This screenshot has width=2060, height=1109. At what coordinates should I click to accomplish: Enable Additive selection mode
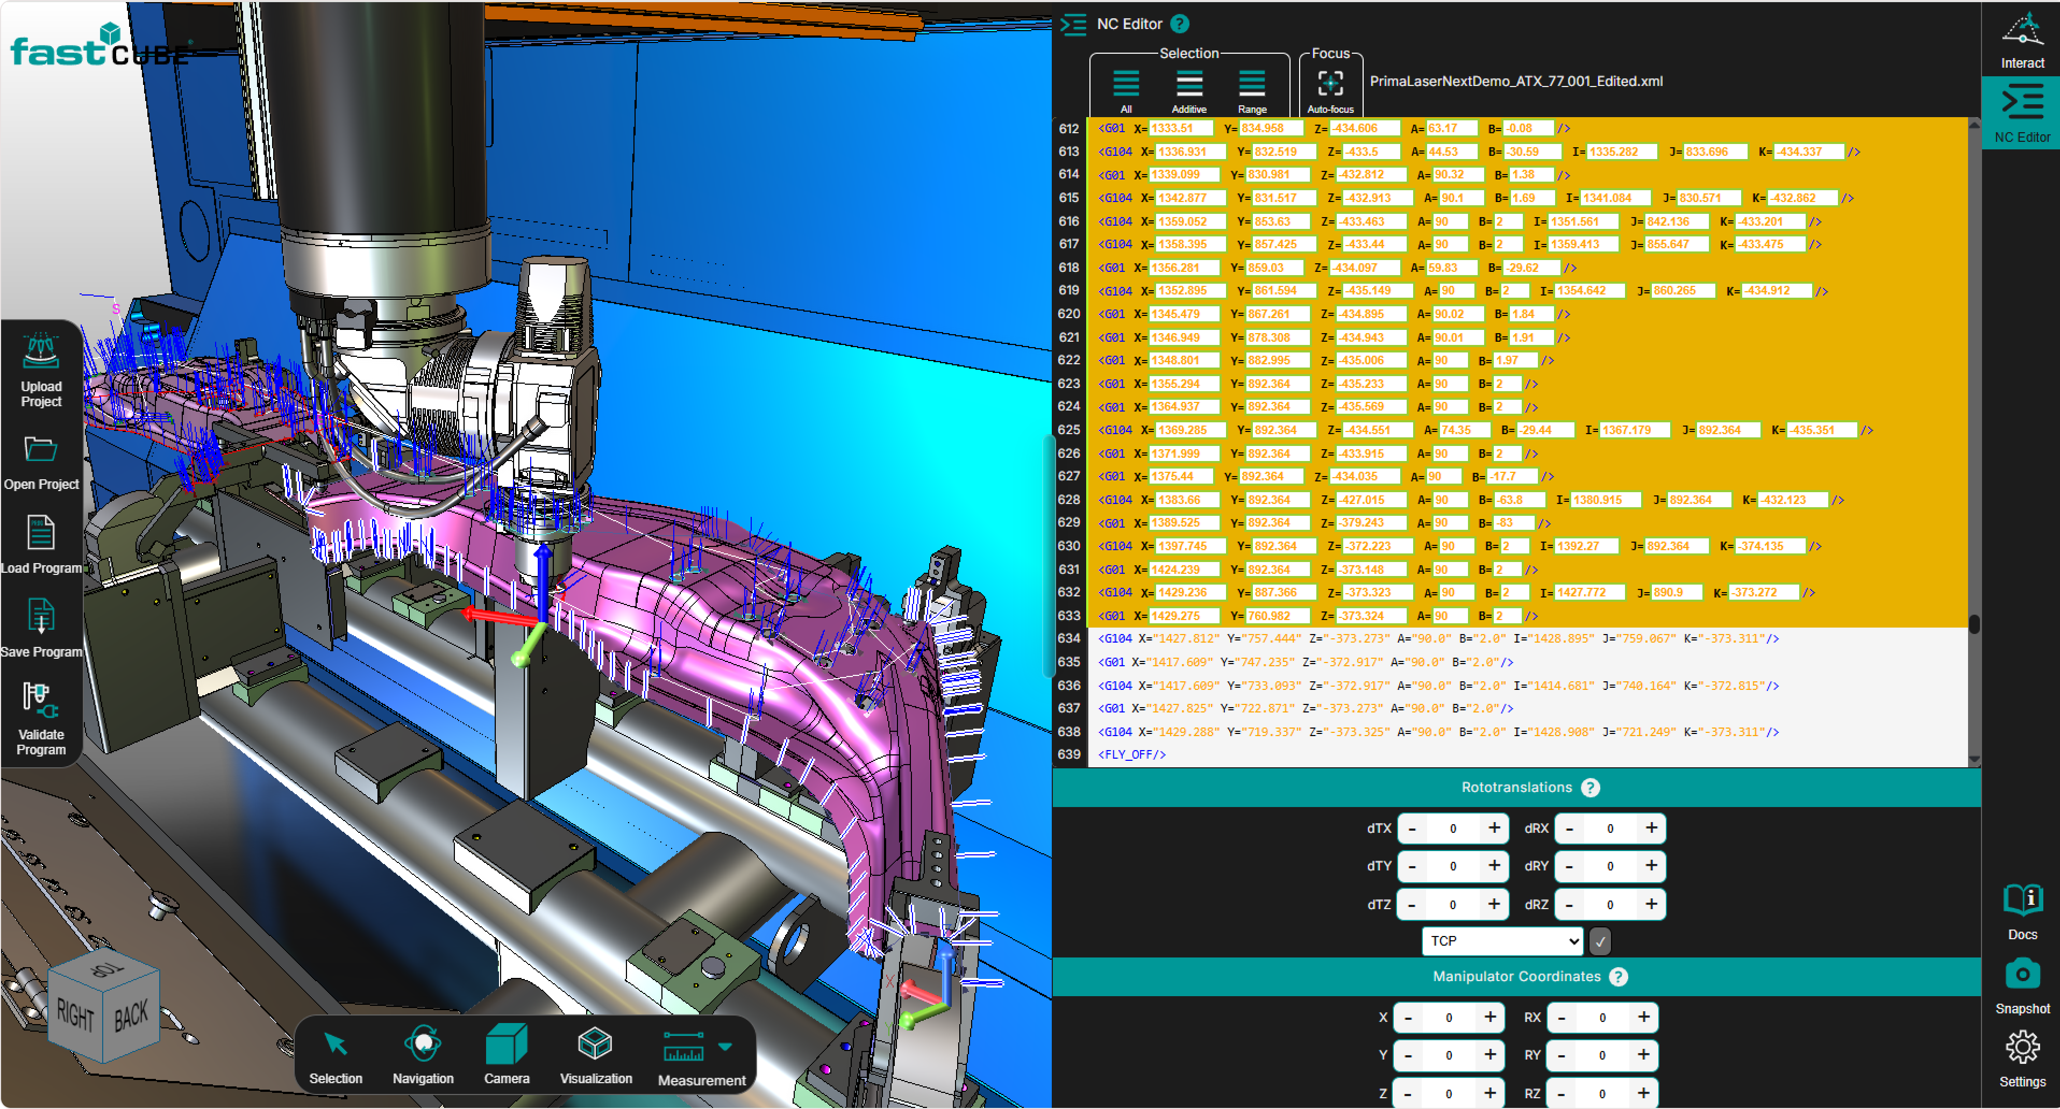tap(1188, 84)
